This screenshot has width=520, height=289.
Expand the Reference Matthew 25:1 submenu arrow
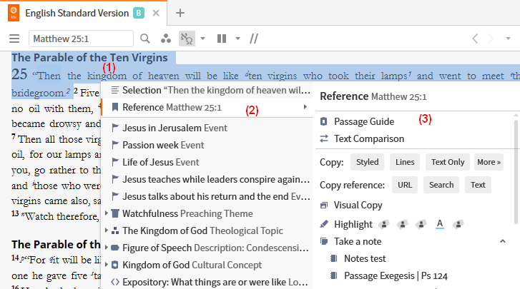(x=305, y=107)
